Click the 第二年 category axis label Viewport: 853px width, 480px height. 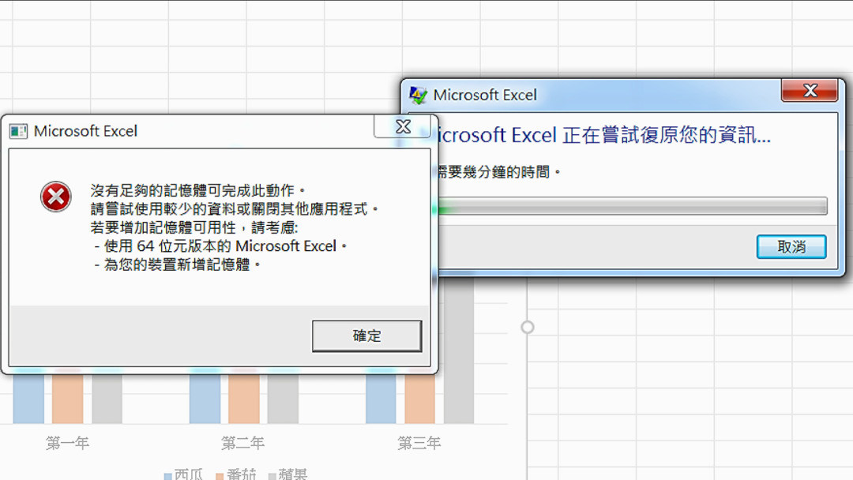[242, 444]
